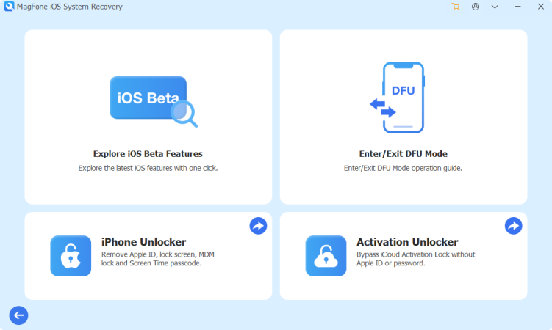Click the share arrow on iPhone Unlocker card
The image size is (552, 330).
(259, 226)
